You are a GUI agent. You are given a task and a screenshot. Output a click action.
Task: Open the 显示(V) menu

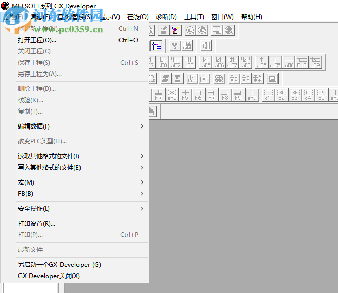click(110, 17)
